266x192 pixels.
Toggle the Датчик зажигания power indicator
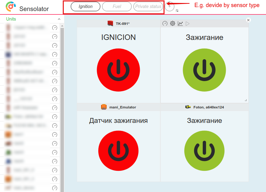118,151
